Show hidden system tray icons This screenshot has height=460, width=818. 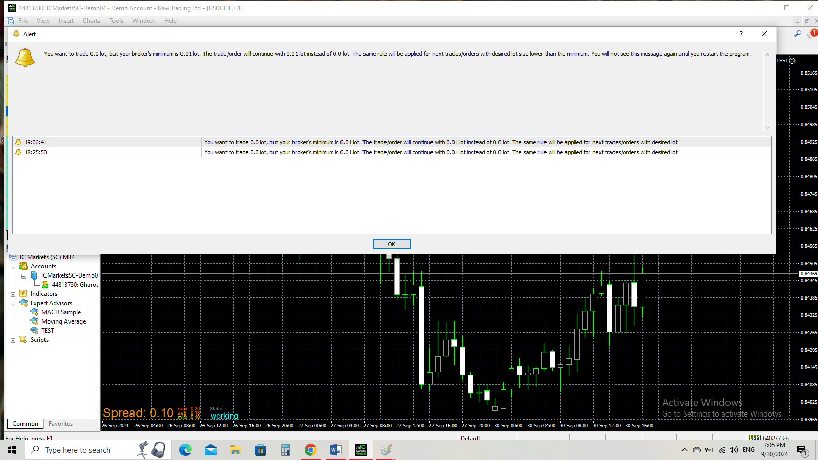pos(684,450)
